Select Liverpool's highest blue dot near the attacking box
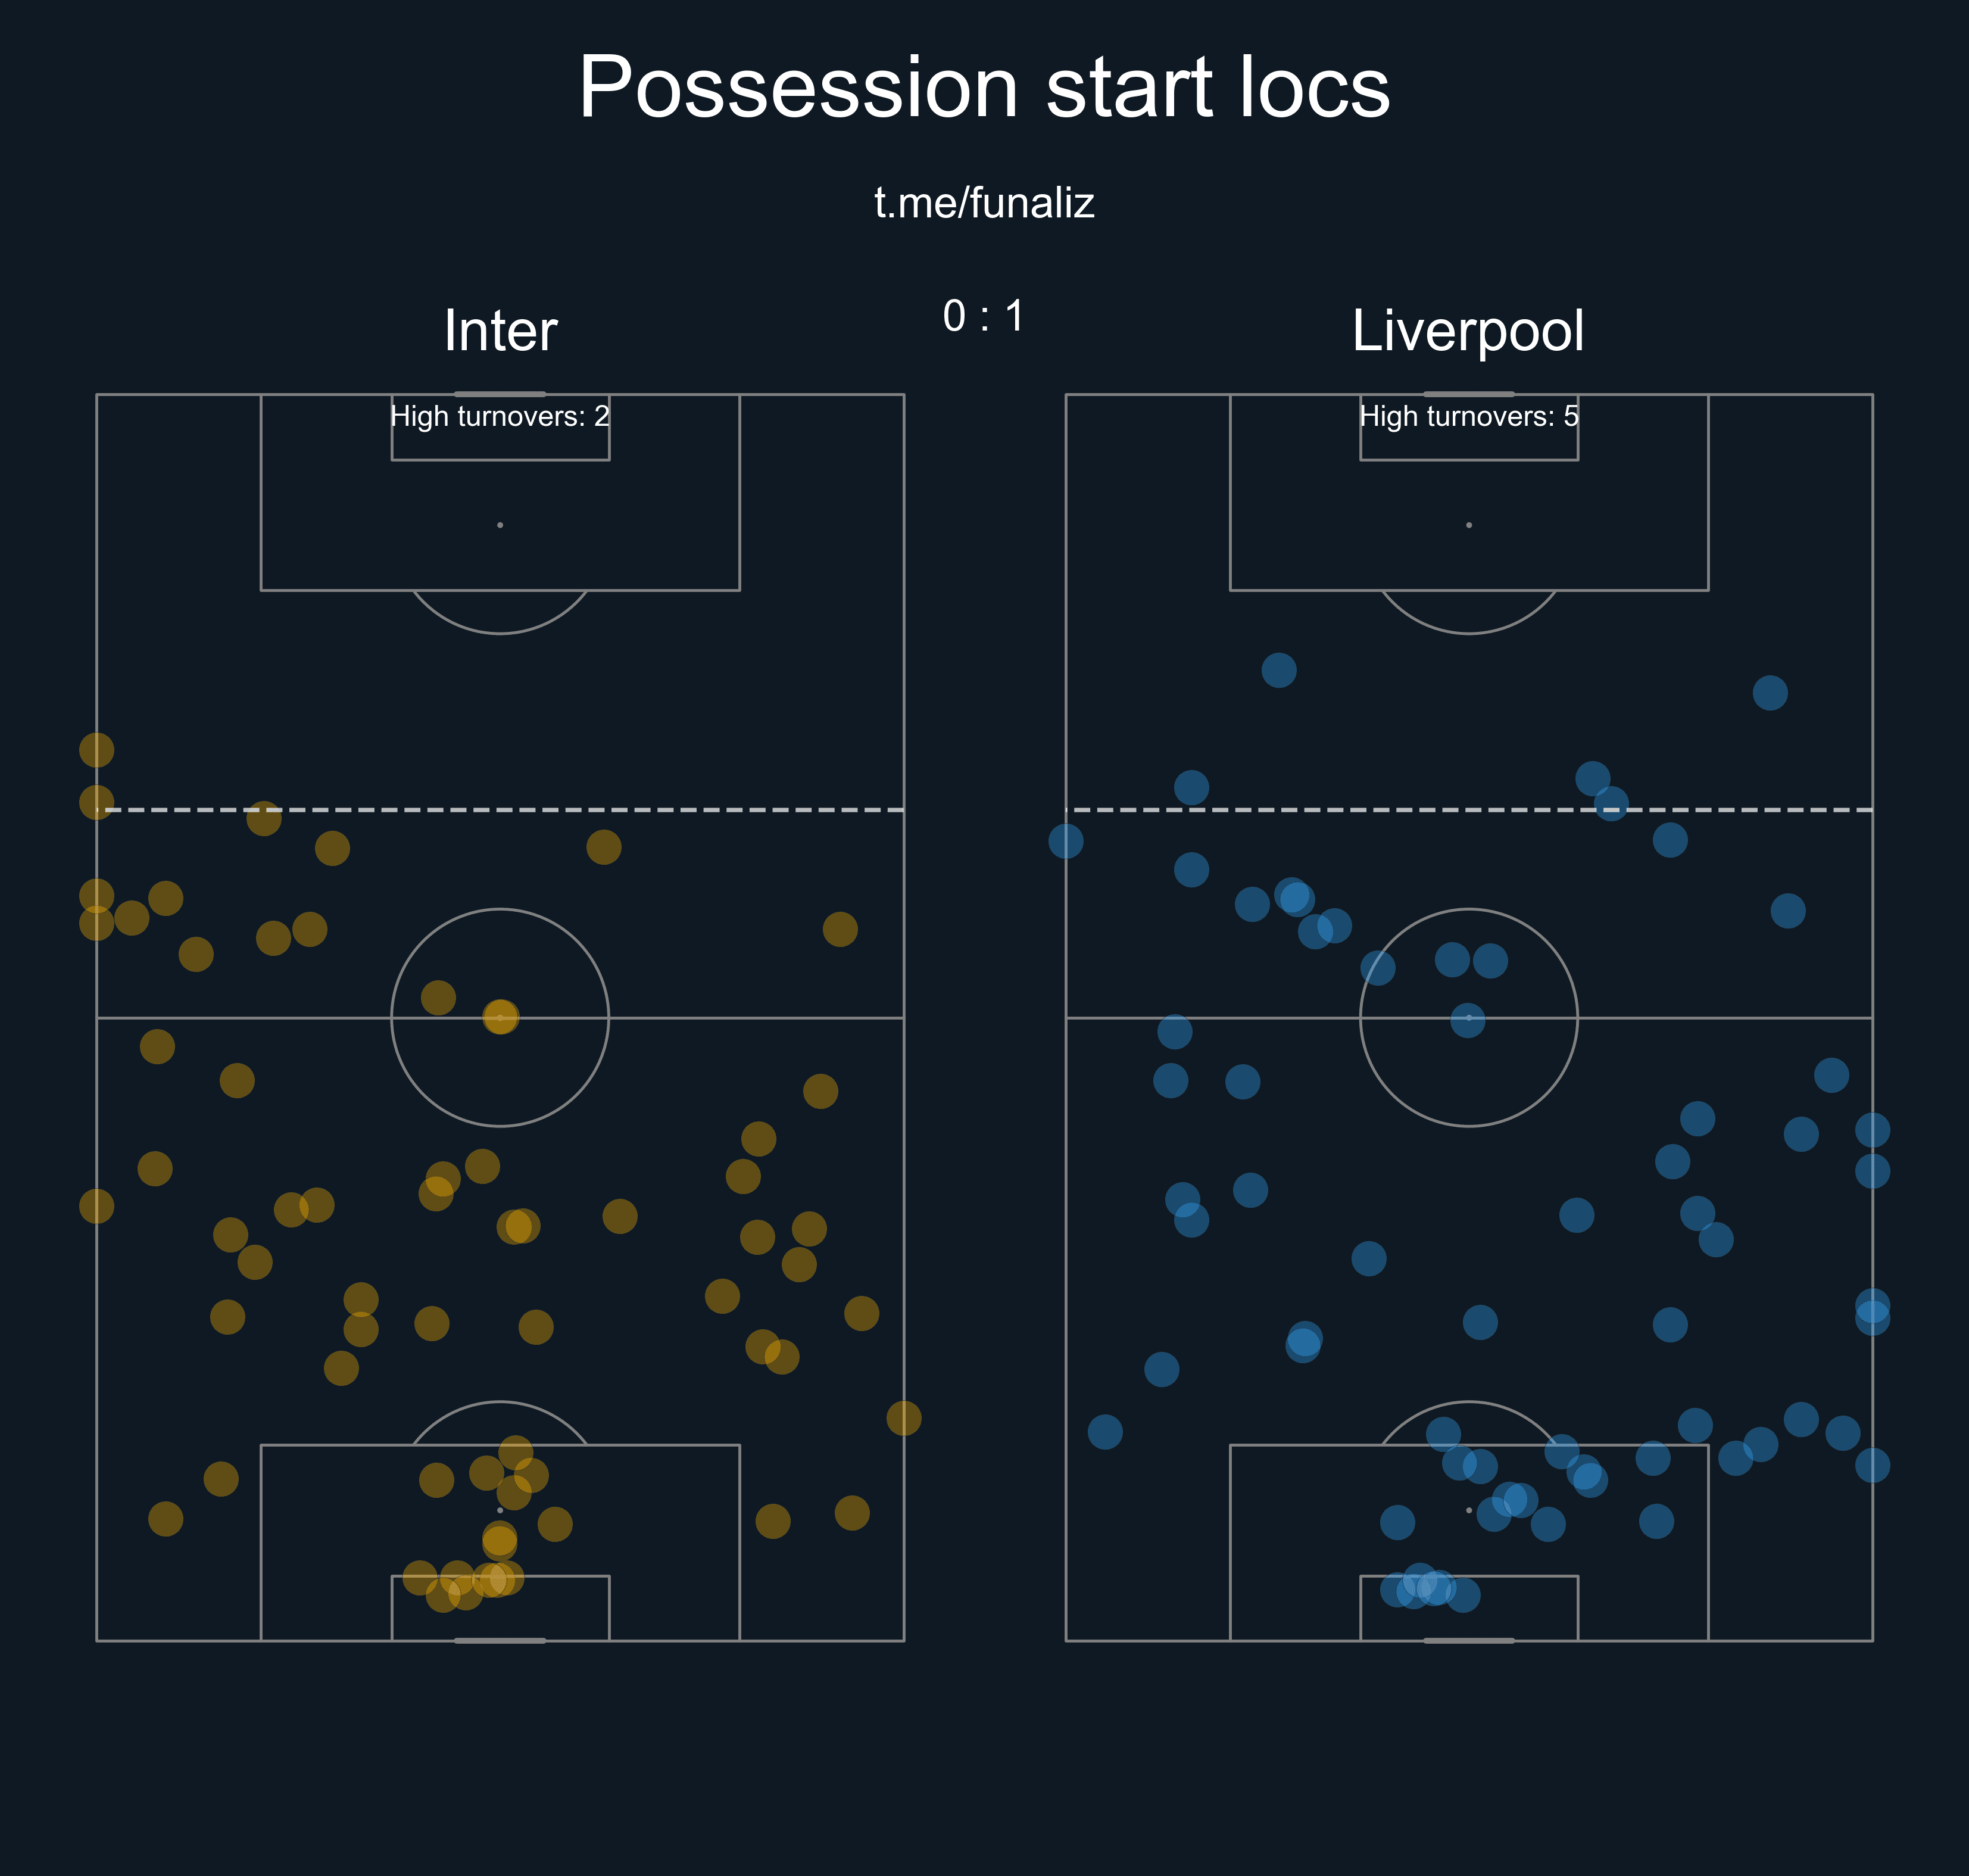The image size is (1969, 1876). click(1280, 670)
